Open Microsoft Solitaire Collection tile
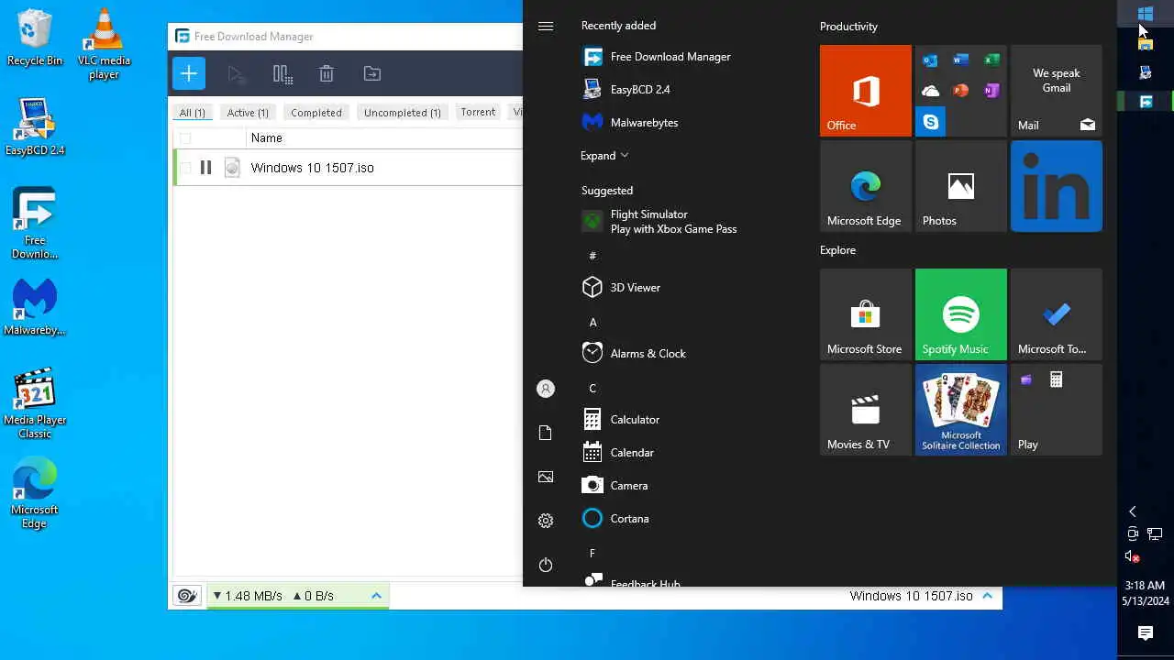Viewport: 1174px width, 660px height. pos(961,410)
